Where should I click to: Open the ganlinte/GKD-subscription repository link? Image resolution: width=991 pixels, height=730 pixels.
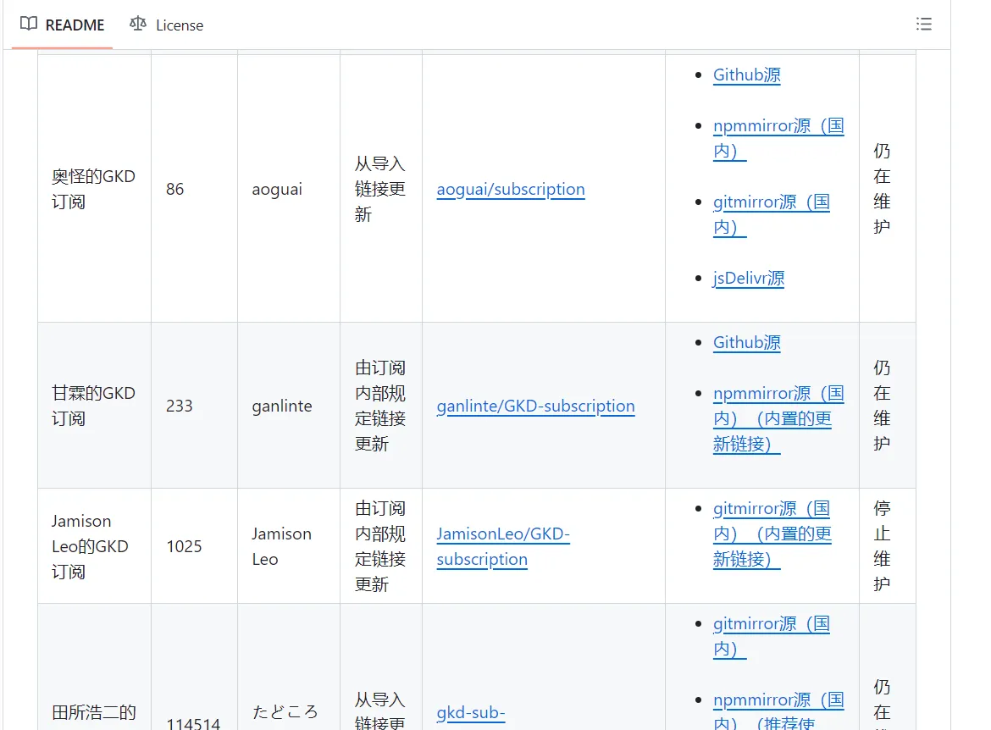coord(535,406)
